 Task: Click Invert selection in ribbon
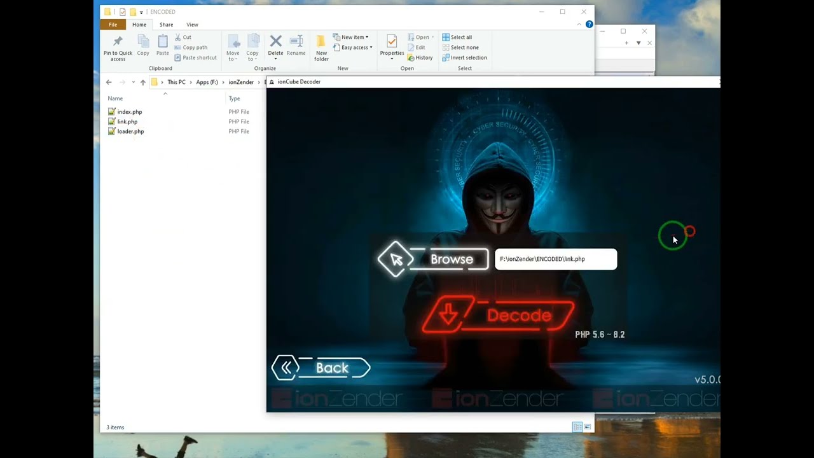point(465,58)
